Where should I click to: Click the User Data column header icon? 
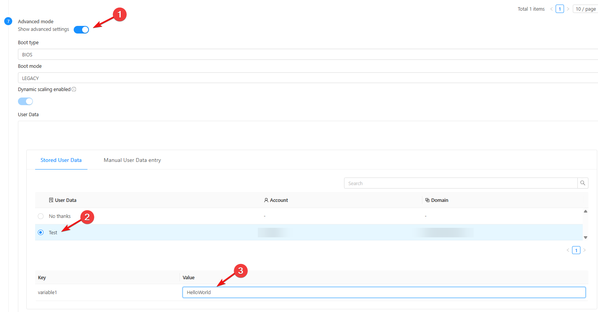[51, 200]
